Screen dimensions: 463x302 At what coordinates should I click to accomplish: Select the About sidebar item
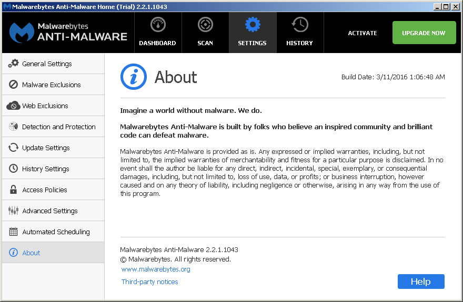pos(32,253)
